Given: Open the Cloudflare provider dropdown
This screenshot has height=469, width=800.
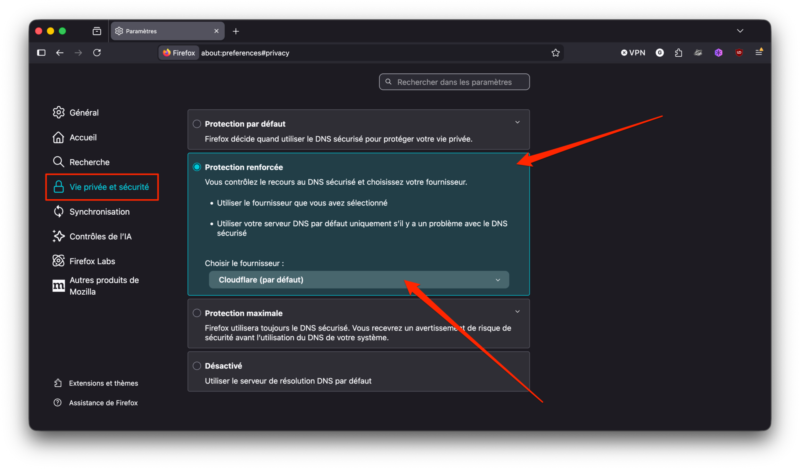Looking at the screenshot, I should click(x=359, y=280).
